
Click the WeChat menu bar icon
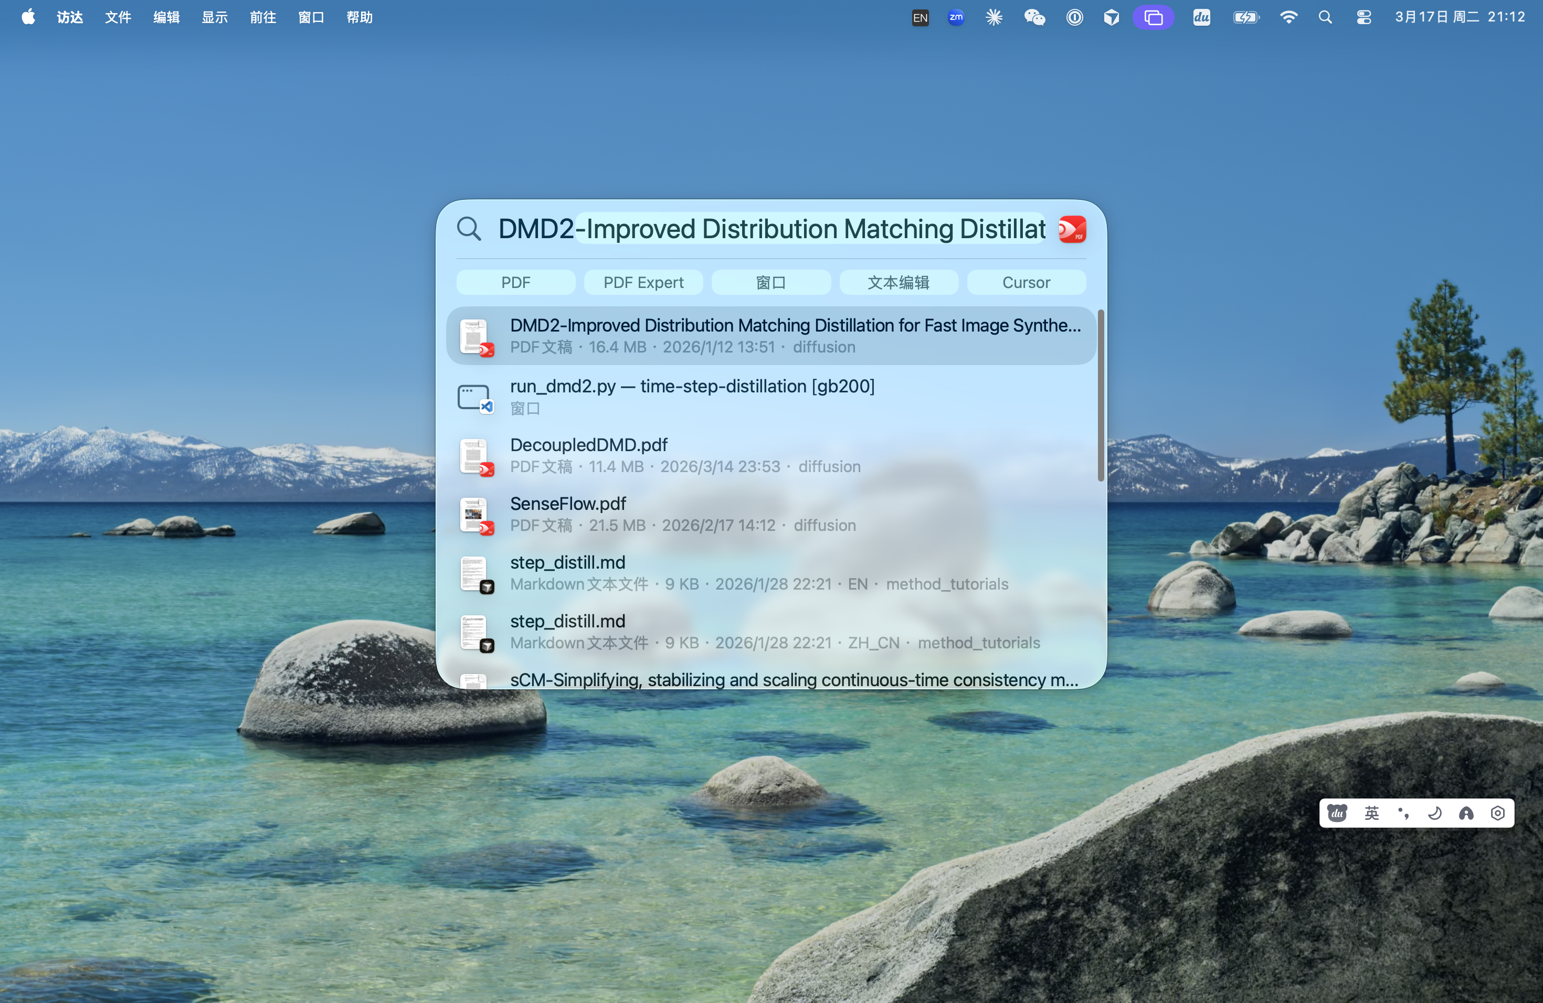coord(1034,17)
